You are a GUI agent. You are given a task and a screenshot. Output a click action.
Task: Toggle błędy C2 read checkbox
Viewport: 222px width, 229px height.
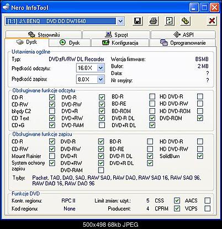(x=52, y=111)
